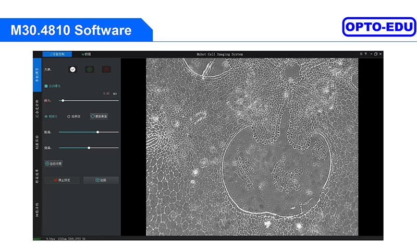The height and width of the screenshot is (248, 417).
Task: Toggle the auto exposure (自动曝光) checkbox
Action: [x=46, y=86]
